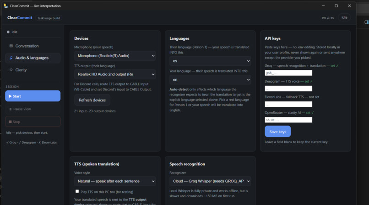Click Save keys
The height and width of the screenshot is (205, 369).
[278, 131]
